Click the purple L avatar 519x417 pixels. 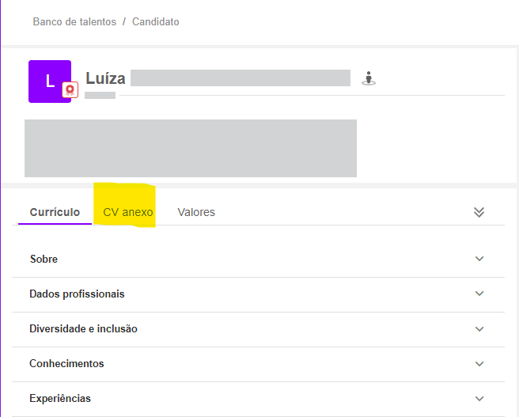click(x=47, y=79)
